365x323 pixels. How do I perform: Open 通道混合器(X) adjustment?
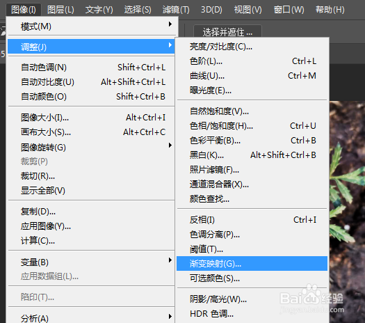(252, 184)
